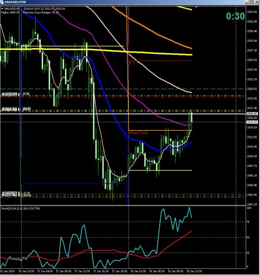
Task: Maximize the XAUUSD,M30 chart window
Action: tap(252, 2)
